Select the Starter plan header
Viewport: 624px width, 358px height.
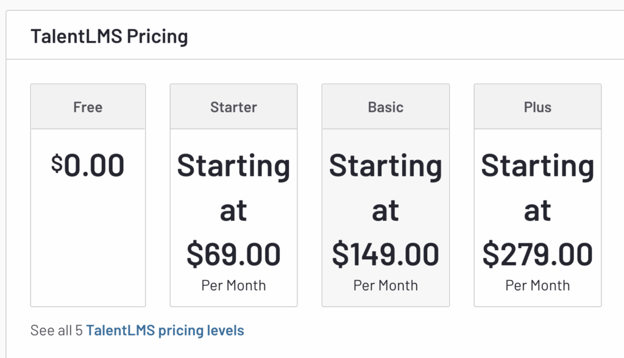[x=233, y=107]
